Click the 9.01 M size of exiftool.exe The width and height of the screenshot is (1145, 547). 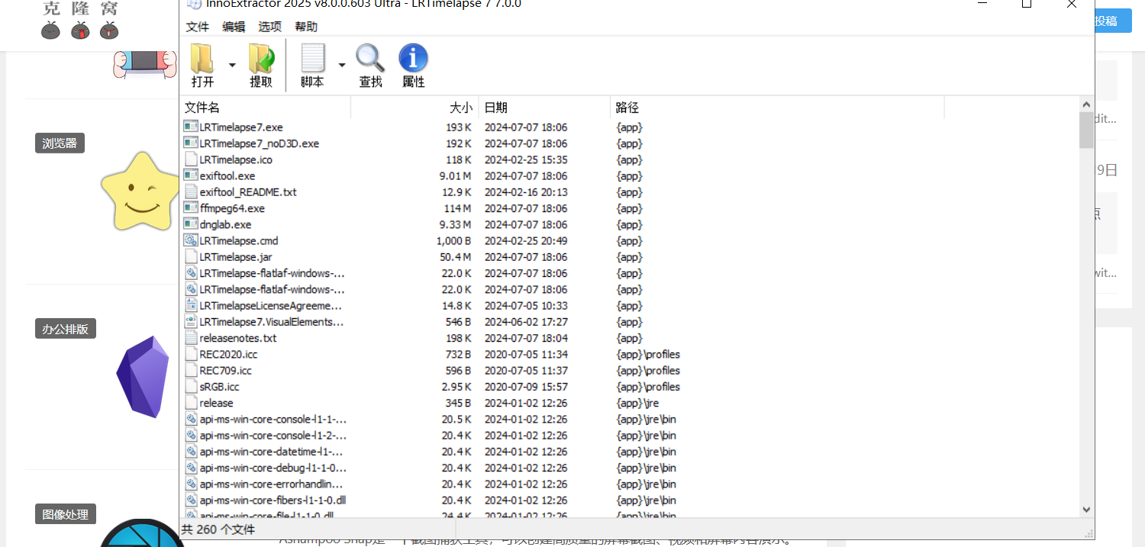click(x=455, y=175)
